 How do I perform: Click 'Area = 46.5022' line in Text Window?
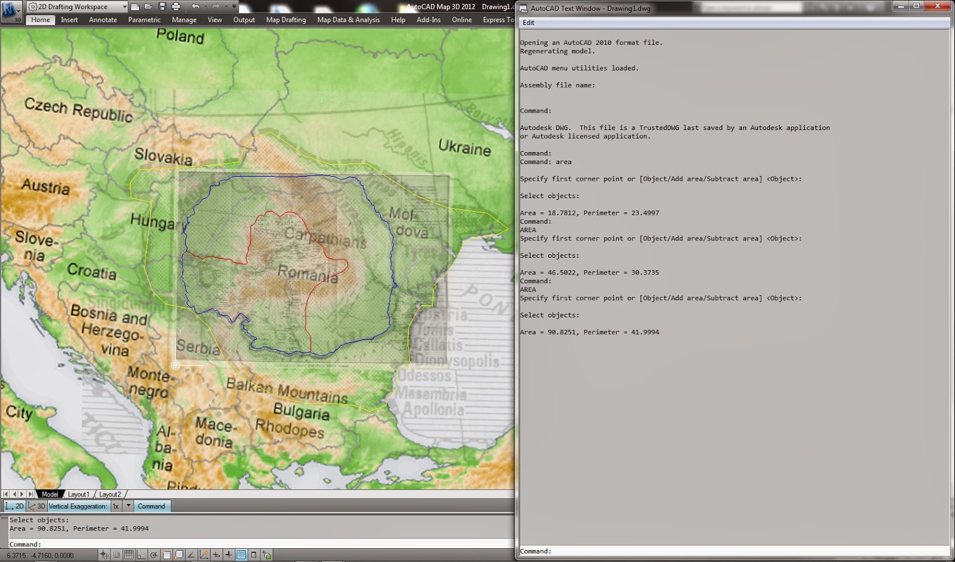click(x=590, y=273)
